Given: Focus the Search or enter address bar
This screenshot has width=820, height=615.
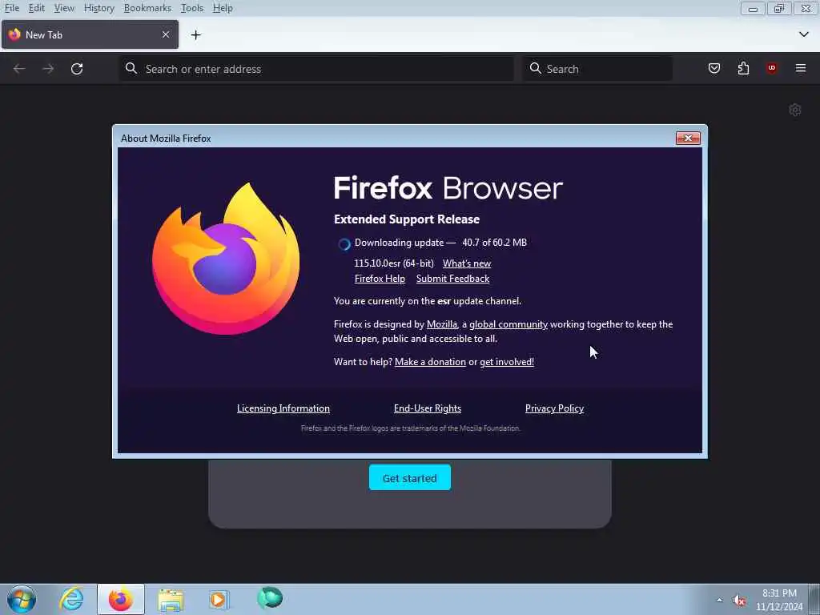Looking at the screenshot, I should [316, 69].
